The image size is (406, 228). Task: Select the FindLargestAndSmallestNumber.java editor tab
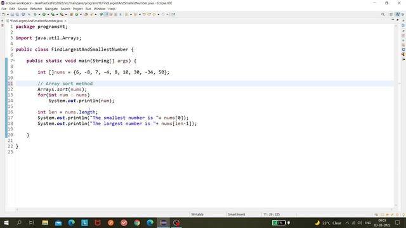(37, 21)
